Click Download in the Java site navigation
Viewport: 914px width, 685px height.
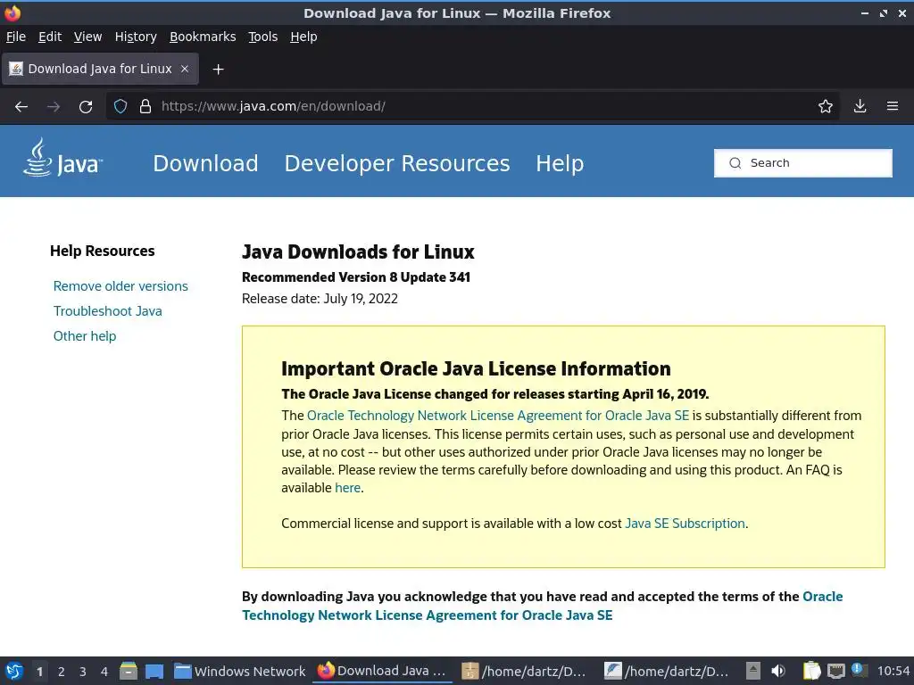click(206, 164)
